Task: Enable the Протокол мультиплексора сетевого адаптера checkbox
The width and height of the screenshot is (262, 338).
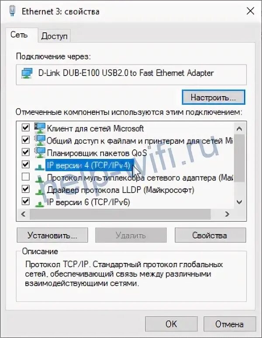Action: click(26, 177)
